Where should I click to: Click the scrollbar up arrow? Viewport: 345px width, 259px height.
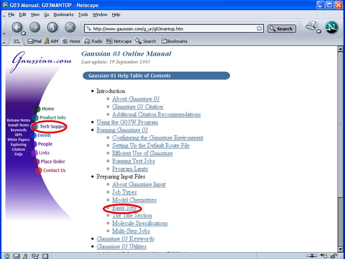coord(340,49)
